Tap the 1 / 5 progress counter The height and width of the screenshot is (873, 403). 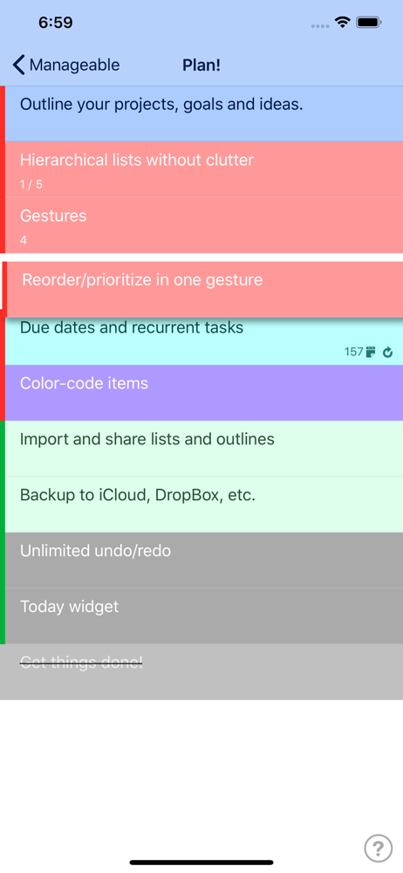tap(31, 184)
